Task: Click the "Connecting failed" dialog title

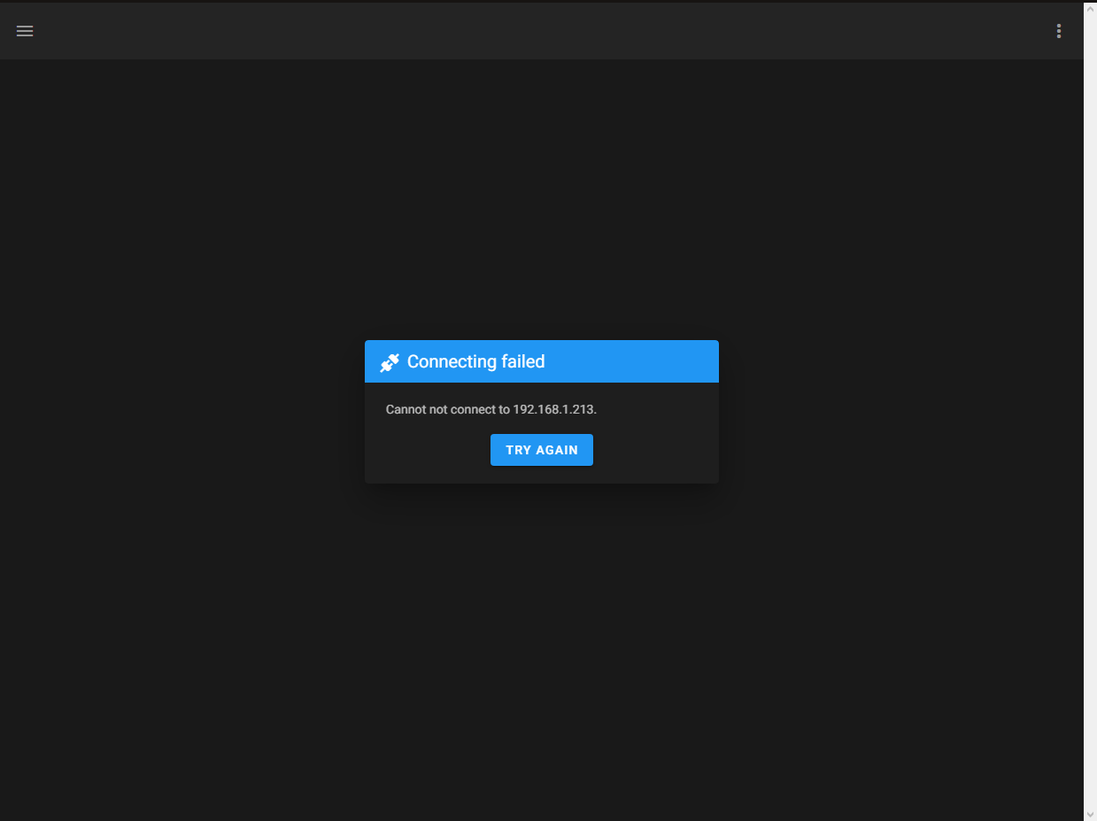Action: 475,361
